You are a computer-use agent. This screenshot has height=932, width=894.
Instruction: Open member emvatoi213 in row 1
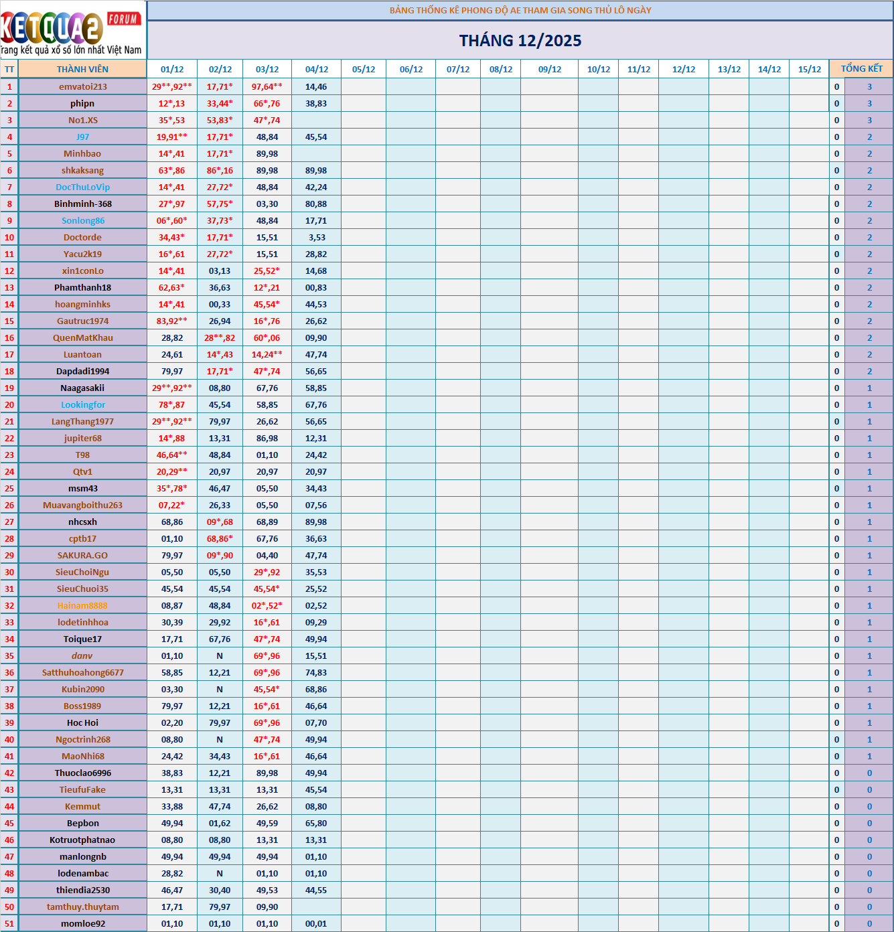point(82,86)
